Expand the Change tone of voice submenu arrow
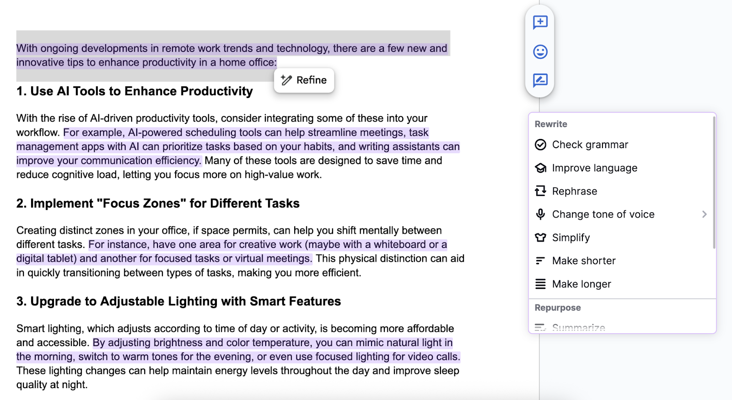This screenshot has height=400, width=732. click(x=704, y=214)
